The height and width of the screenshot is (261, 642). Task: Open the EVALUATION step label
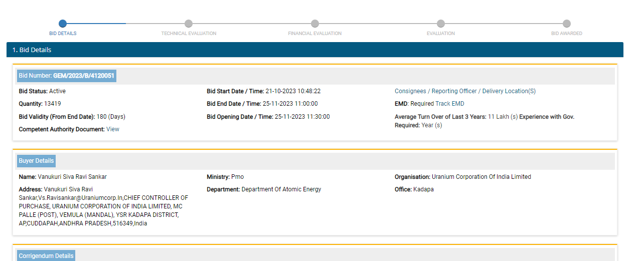point(441,34)
